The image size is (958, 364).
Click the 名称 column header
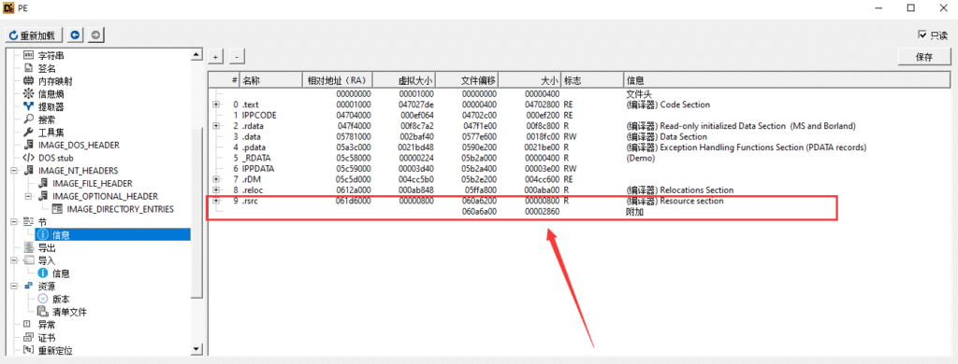pos(270,80)
